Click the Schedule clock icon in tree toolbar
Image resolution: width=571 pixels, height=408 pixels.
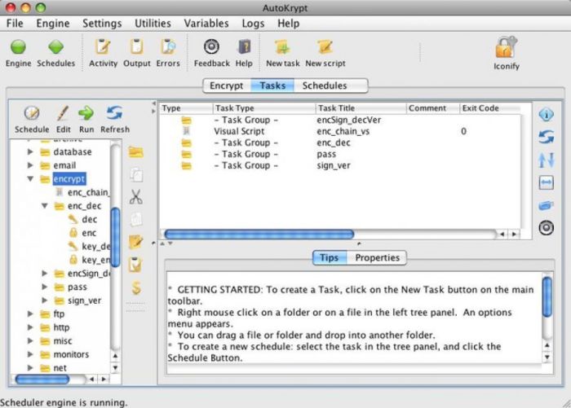click(32, 113)
